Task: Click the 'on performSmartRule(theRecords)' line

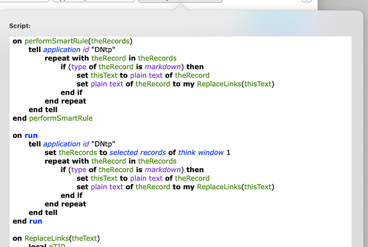Action: pyautogui.click(x=73, y=41)
